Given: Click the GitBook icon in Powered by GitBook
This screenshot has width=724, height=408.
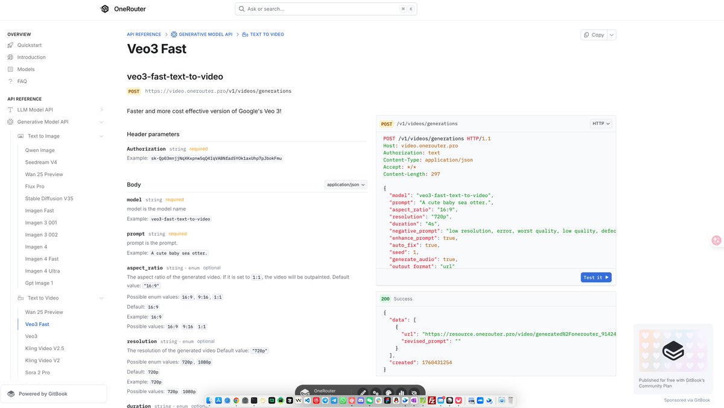Looking at the screenshot, I should click(11, 394).
